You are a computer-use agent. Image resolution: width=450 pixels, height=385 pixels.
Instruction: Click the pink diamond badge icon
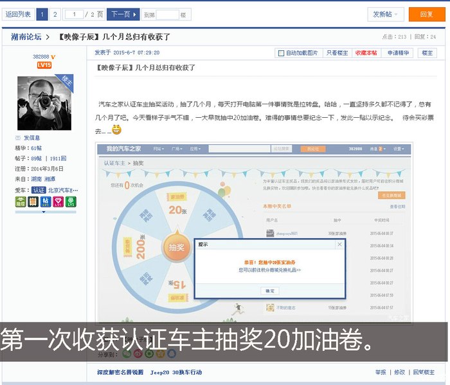click(x=58, y=202)
